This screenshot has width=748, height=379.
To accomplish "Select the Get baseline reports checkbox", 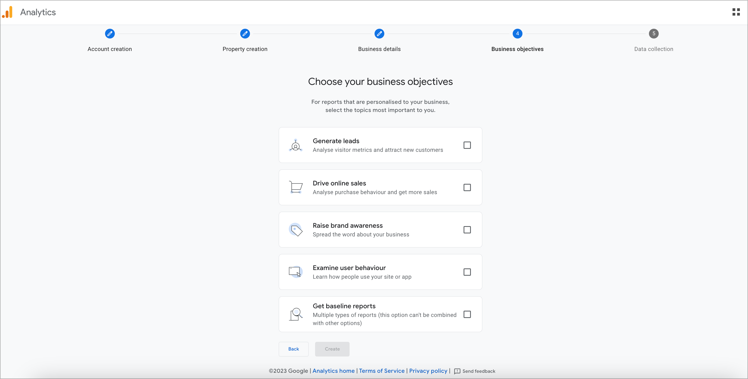I will pyautogui.click(x=467, y=315).
